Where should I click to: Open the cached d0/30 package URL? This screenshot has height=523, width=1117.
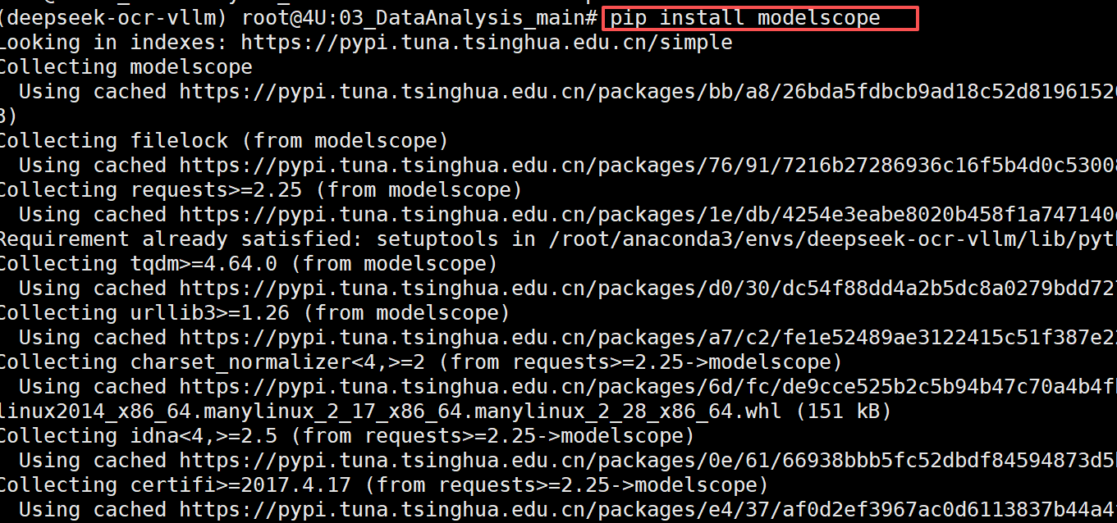[x=648, y=288]
